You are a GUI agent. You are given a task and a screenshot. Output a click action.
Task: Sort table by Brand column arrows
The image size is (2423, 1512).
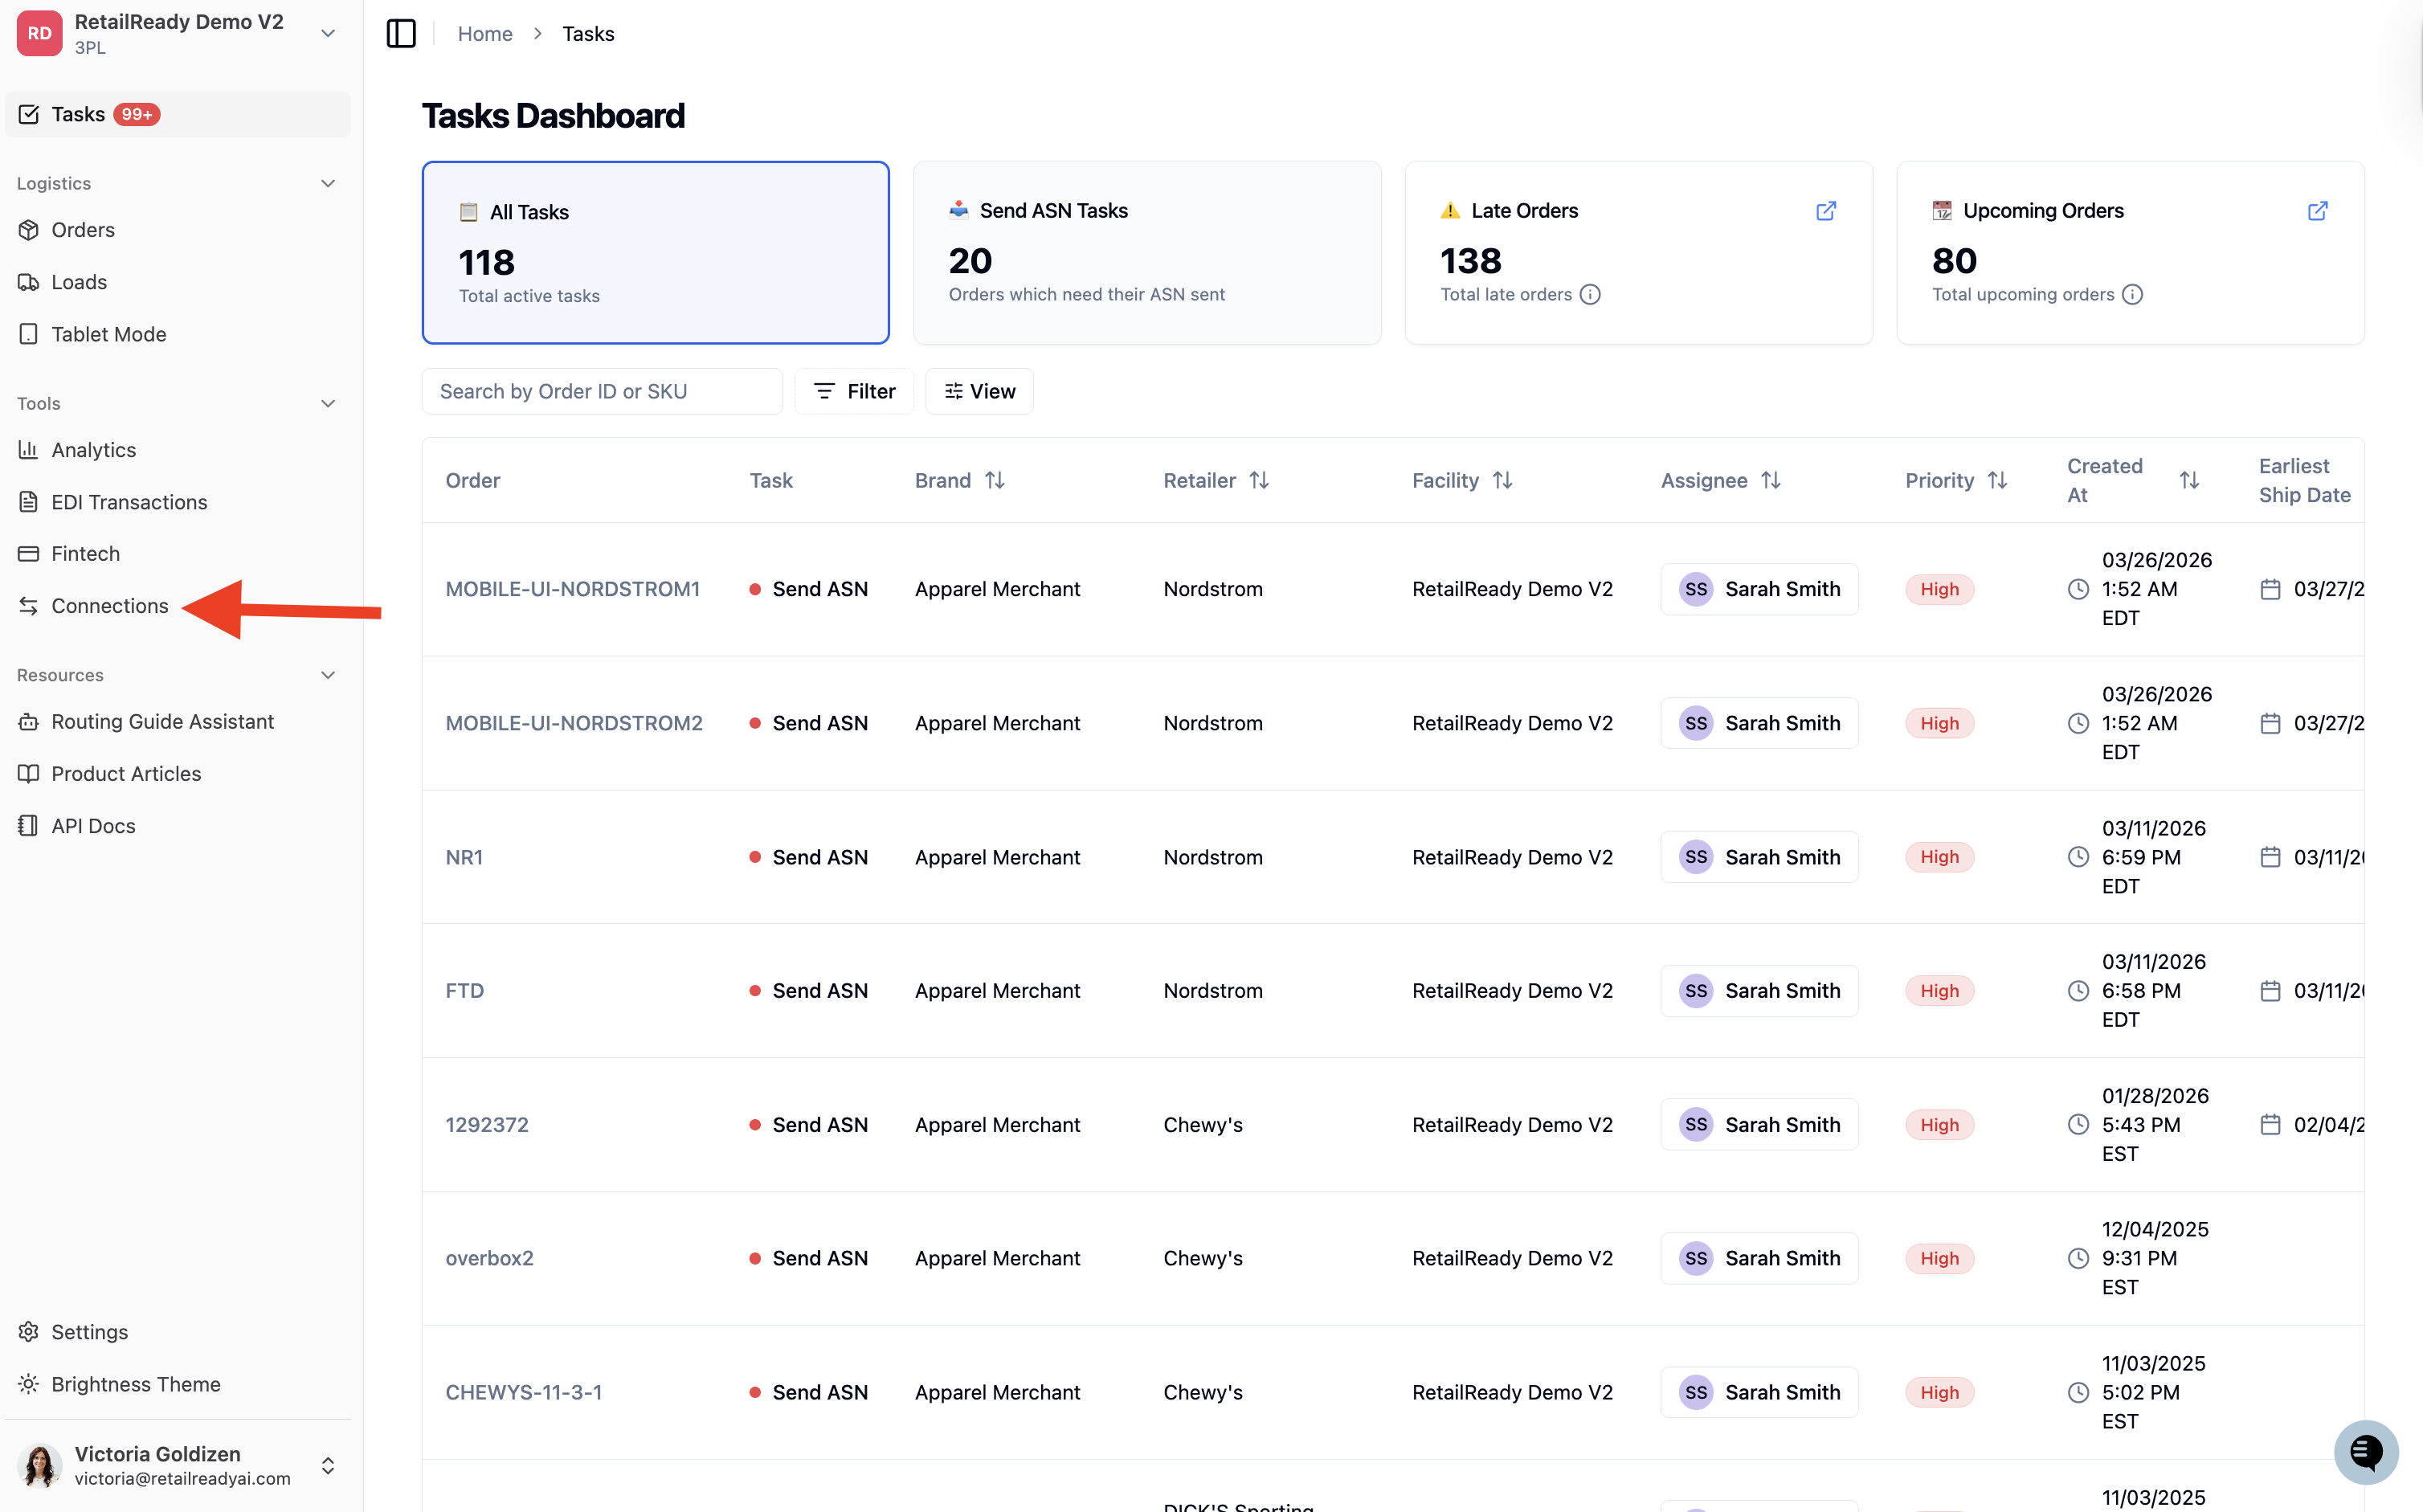[994, 480]
